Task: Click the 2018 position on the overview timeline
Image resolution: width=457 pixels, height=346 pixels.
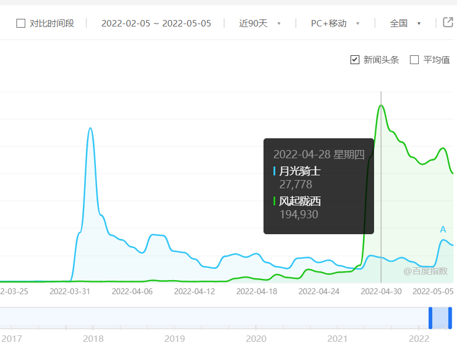Action: coord(93,338)
